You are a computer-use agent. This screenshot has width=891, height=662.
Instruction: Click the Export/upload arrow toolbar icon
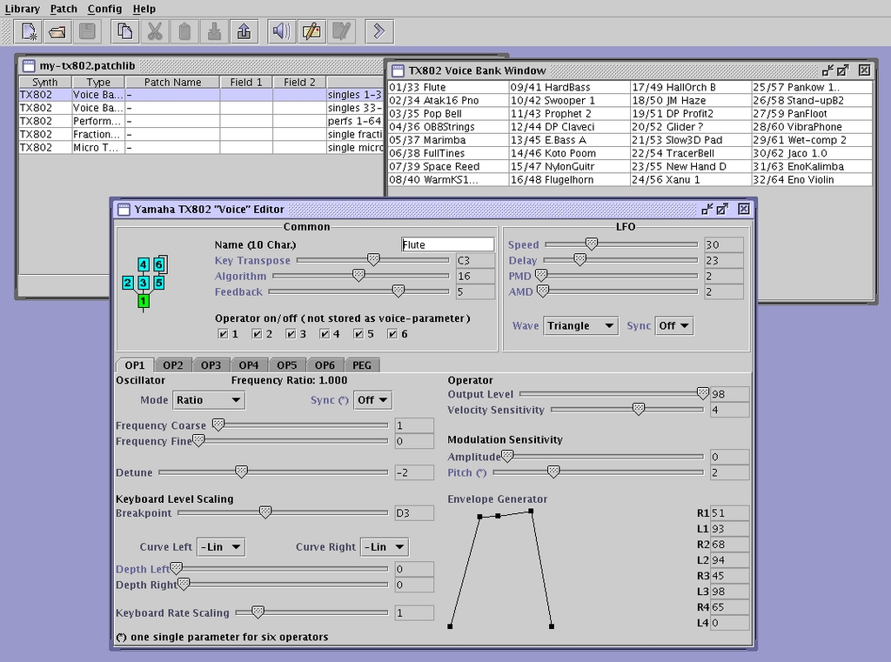(244, 31)
